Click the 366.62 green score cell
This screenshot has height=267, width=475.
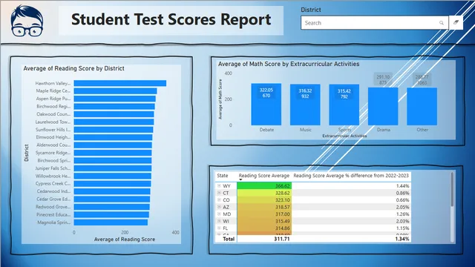(264, 186)
